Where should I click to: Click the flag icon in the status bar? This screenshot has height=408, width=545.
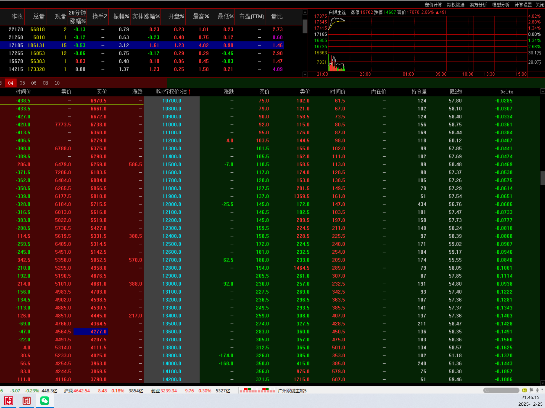[x=531, y=390]
